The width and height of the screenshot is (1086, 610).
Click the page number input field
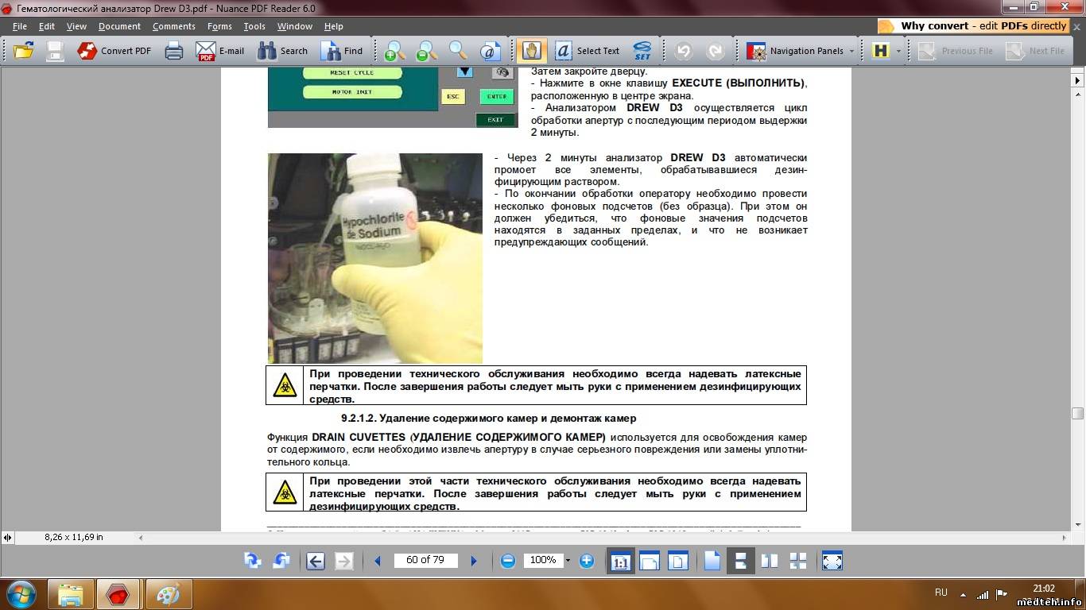(x=425, y=560)
